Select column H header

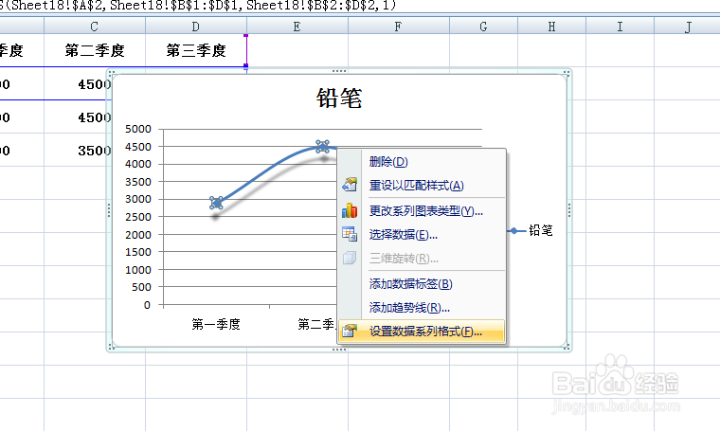pos(551,27)
